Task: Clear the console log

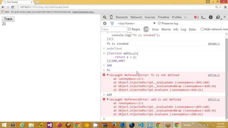Action: (x=105, y=23)
